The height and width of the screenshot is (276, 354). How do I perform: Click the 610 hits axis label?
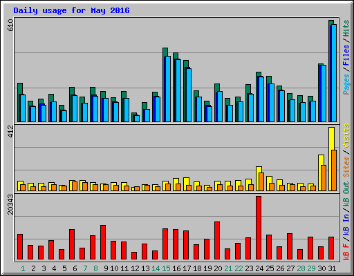pos(10,26)
